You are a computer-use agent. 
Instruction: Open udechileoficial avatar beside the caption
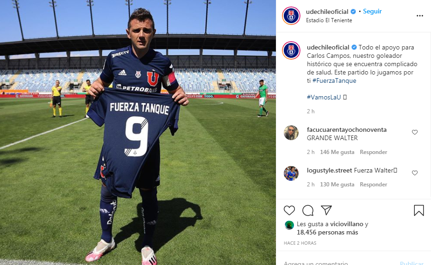(x=291, y=50)
